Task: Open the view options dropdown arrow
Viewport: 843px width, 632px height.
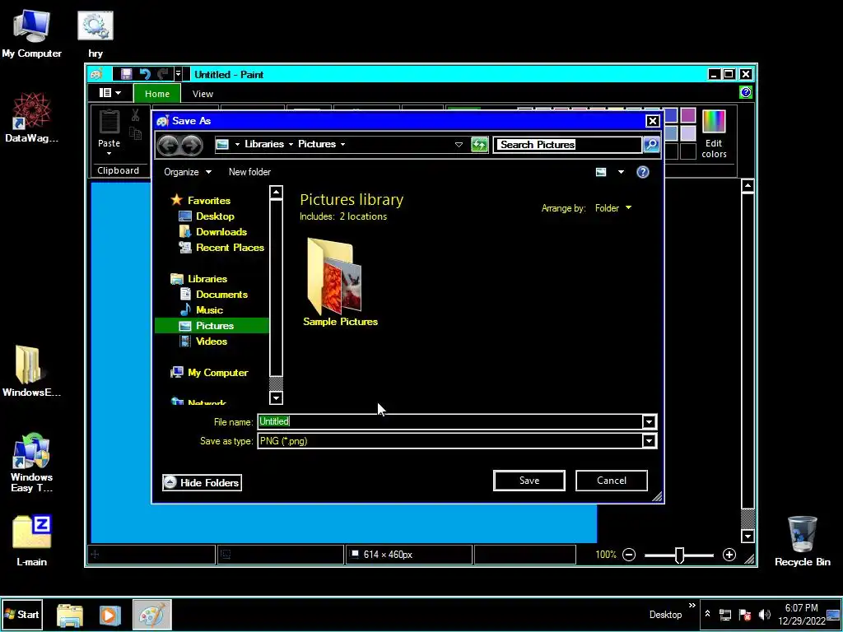Action: tap(621, 172)
